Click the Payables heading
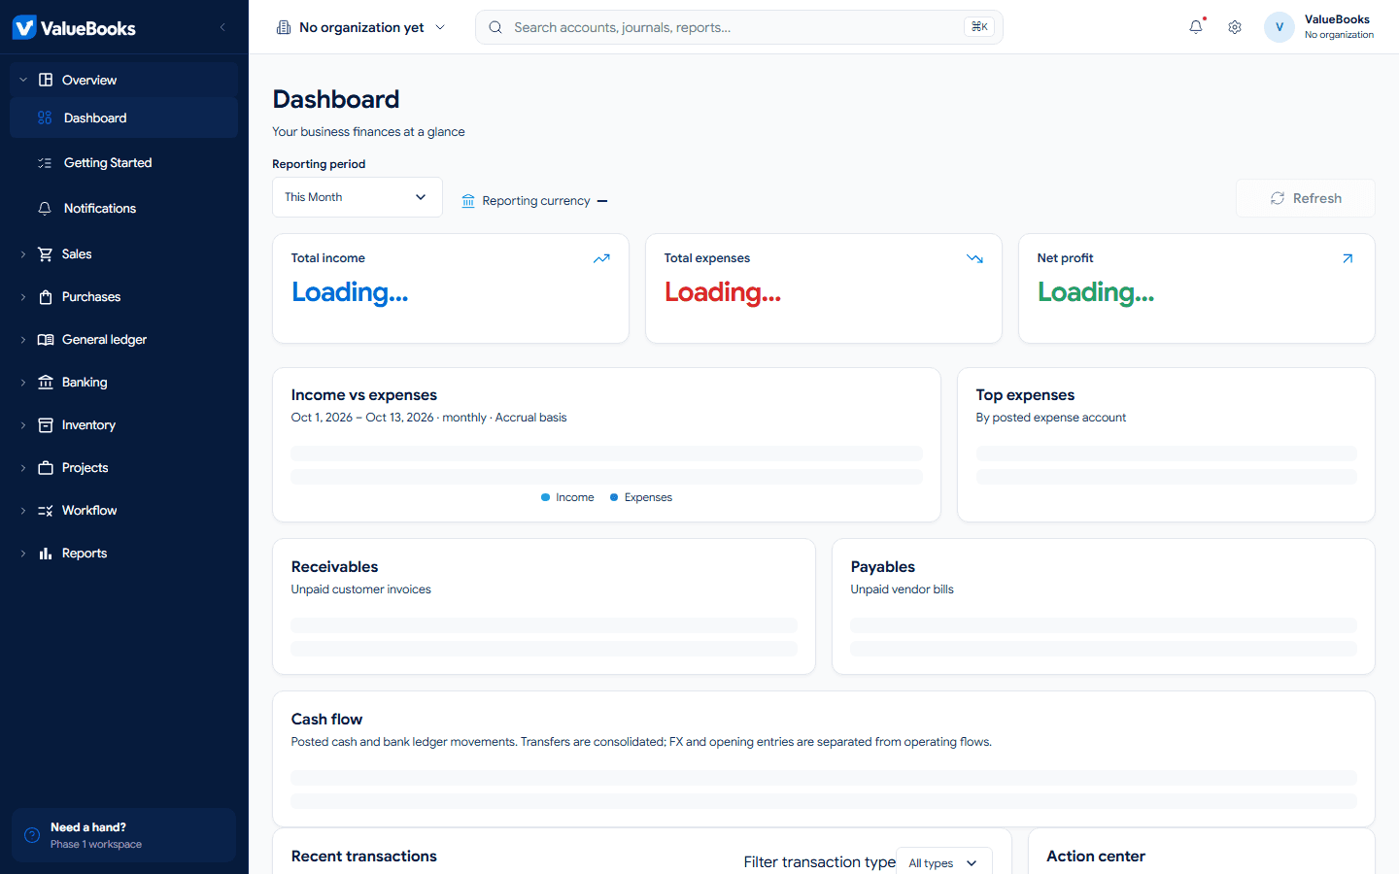This screenshot has width=1399, height=874. (883, 567)
